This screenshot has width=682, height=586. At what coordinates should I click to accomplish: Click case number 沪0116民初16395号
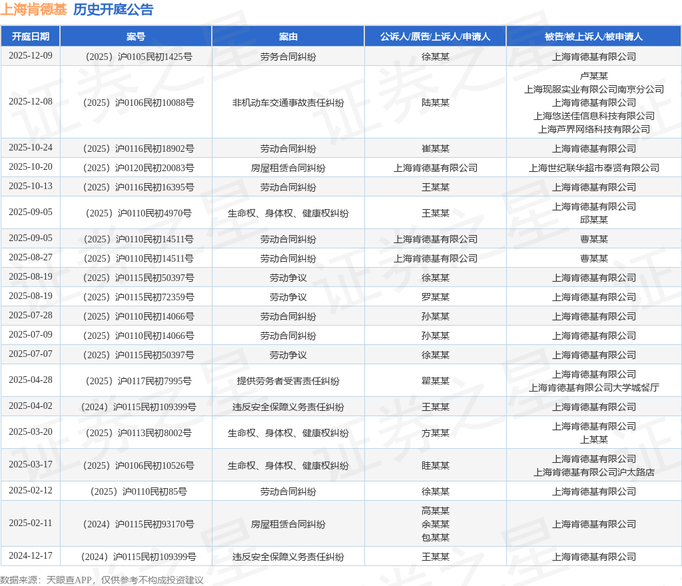click(139, 187)
